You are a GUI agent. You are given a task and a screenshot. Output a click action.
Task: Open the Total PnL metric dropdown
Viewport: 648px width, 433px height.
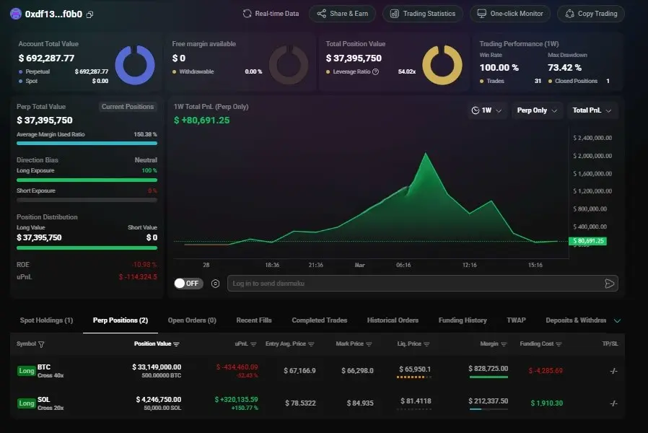click(592, 110)
